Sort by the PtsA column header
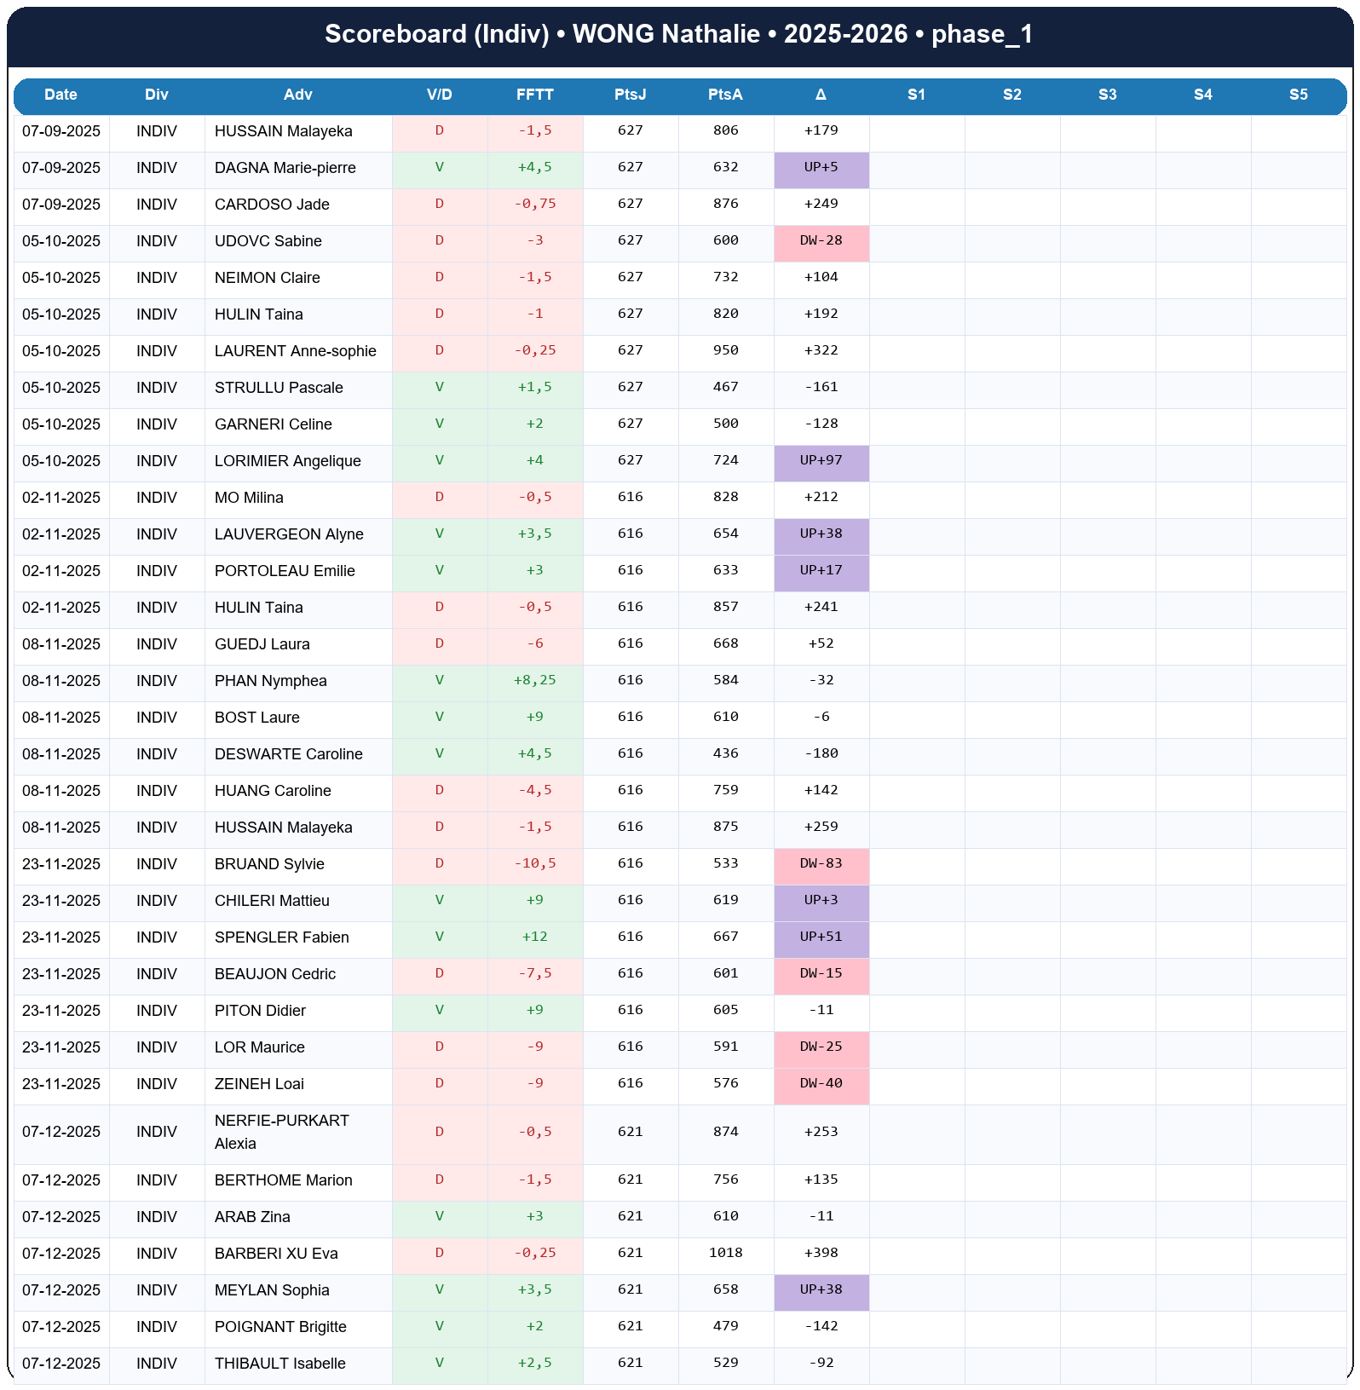The height and width of the screenshot is (1390, 1360). click(x=725, y=95)
